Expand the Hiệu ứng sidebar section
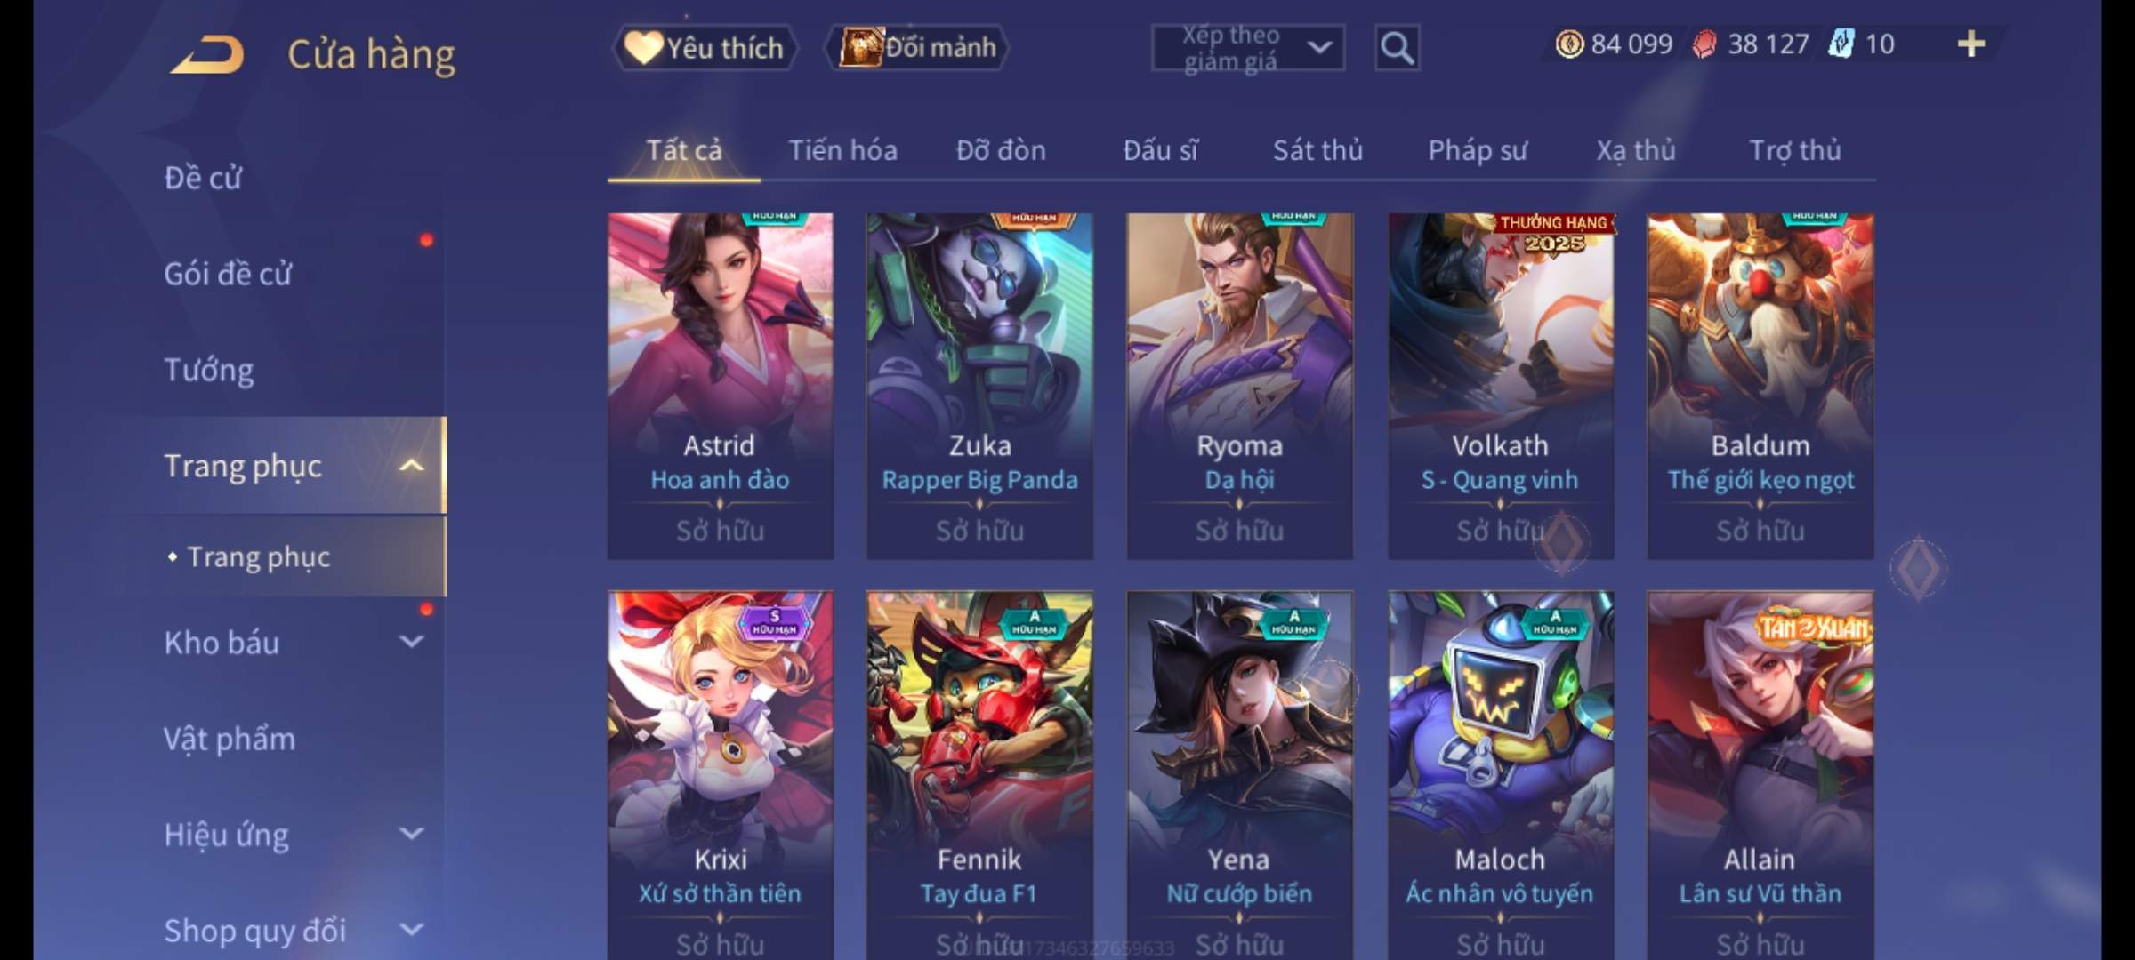Viewport: 2135px width, 960px height. [x=411, y=834]
